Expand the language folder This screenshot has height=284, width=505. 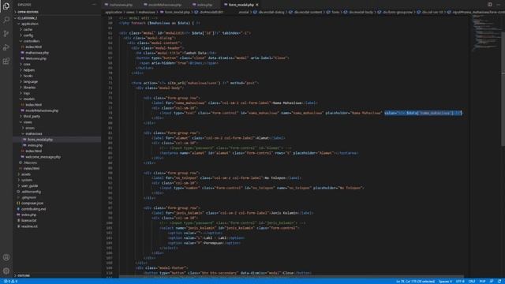[30, 81]
